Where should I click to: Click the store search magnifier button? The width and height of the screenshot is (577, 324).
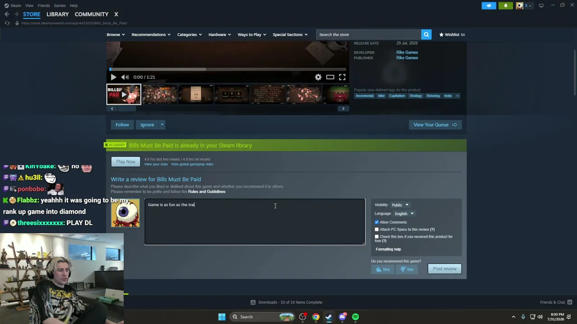click(426, 35)
